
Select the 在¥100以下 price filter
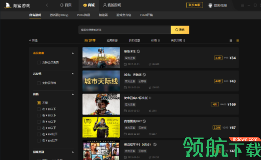click(39, 134)
